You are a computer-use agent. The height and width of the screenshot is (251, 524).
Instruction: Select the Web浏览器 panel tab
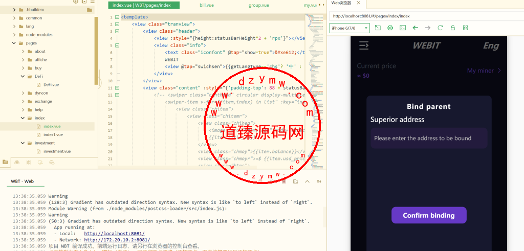tap(341, 3)
